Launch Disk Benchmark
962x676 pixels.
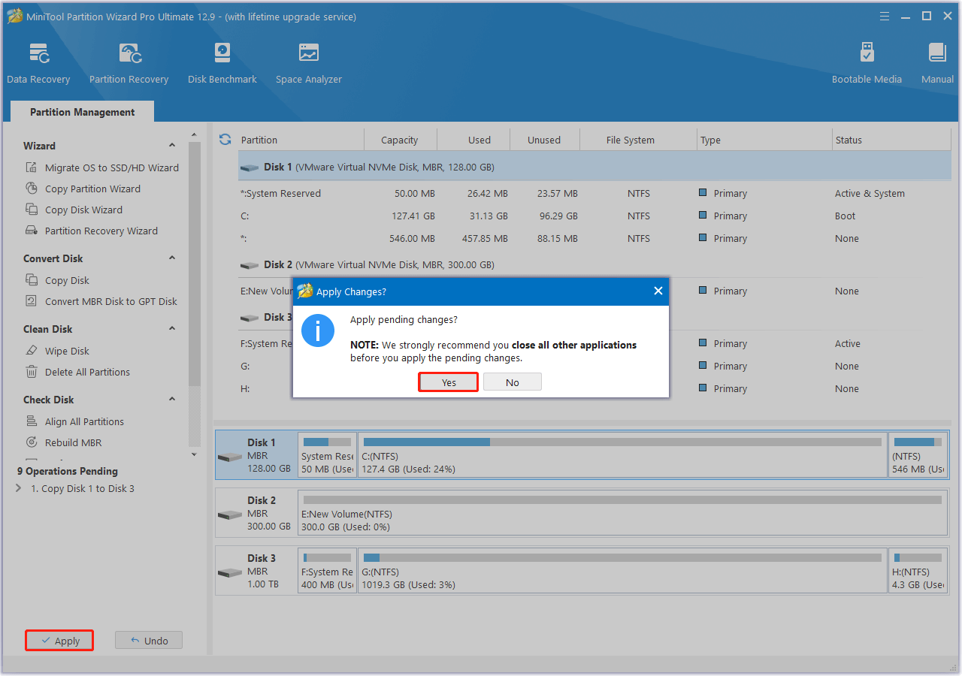(222, 60)
